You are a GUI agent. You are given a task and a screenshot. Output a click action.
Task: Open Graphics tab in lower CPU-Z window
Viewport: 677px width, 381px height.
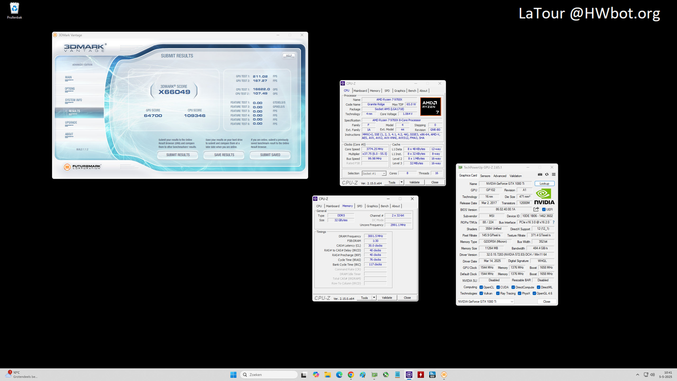pyautogui.click(x=372, y=206)
